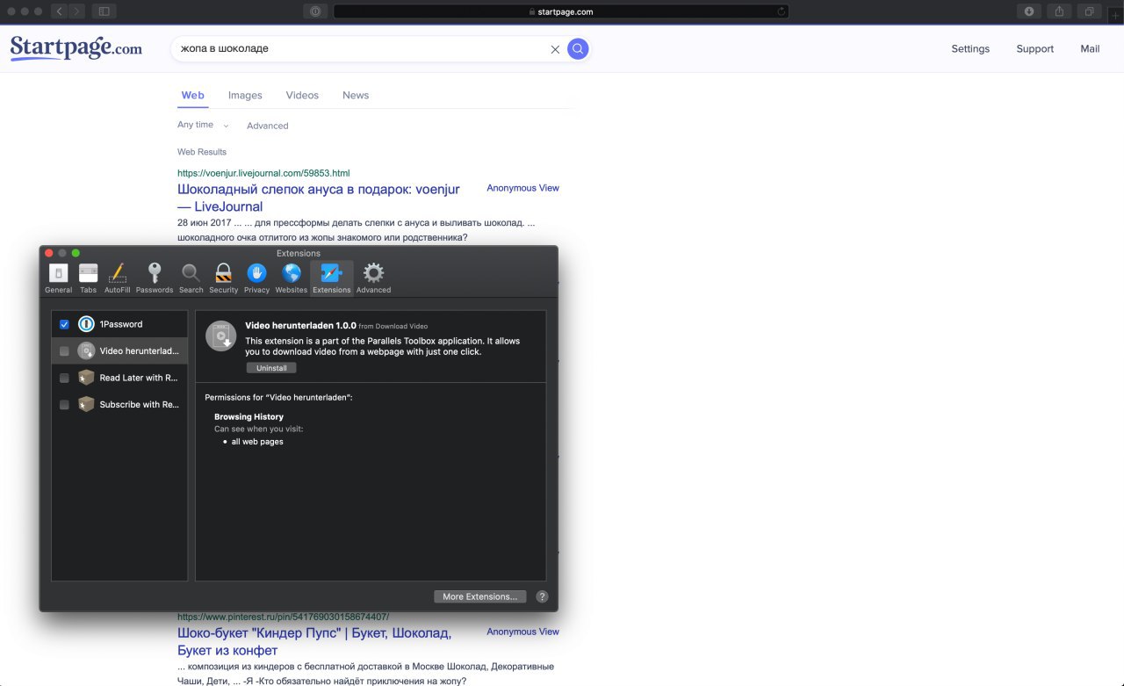The width and height of the screenshot is (1124, 686).
Task: Click 'all web pages' permission text
Action: click(x=257, y=442)
